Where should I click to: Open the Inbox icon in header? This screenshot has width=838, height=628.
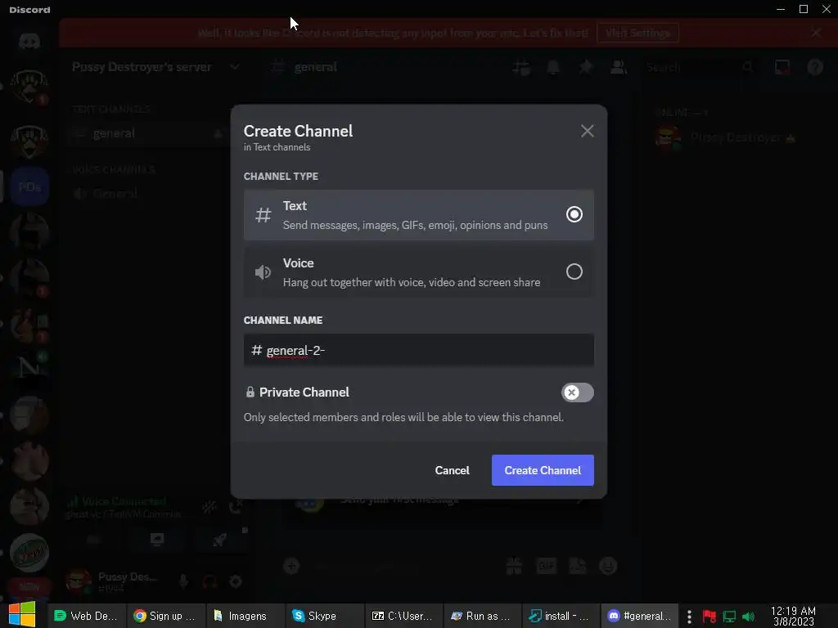(782, 67)
